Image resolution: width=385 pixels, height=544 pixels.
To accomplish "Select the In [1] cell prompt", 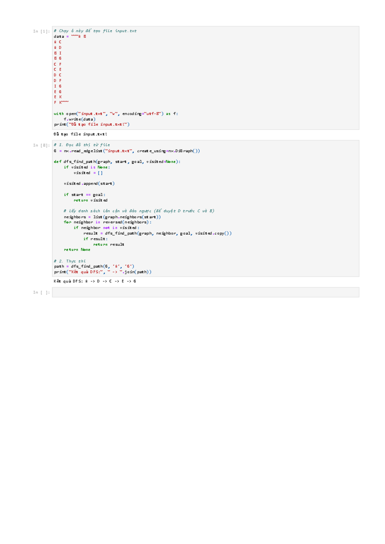I will pyautogui.click(x=41, y=31).
